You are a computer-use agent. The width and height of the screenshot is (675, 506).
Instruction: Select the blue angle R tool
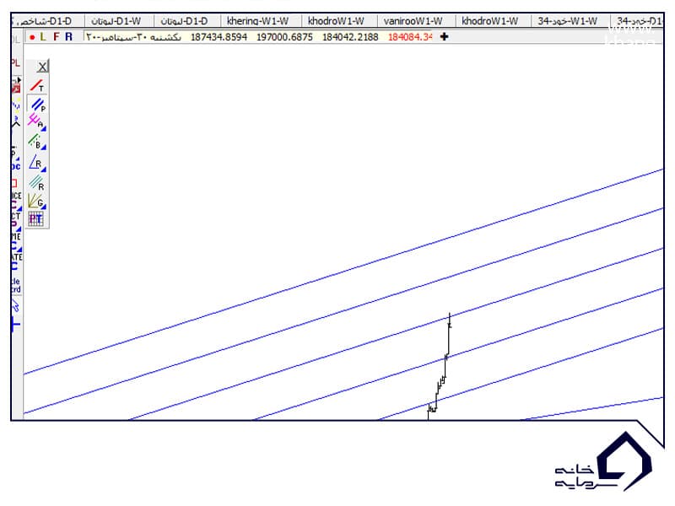(x=36, y=162)
